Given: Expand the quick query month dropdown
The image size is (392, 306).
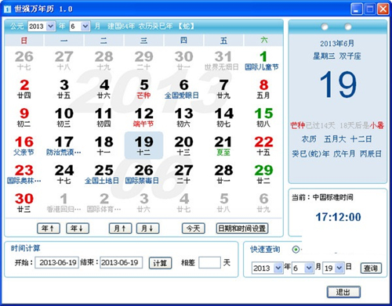Looking at the screenshot, I should point(309,268).
